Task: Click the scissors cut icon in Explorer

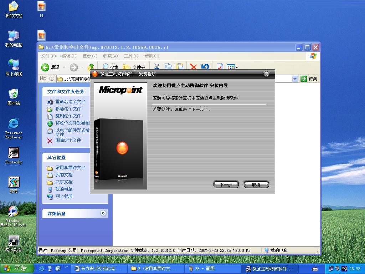Action: [157, 67]
